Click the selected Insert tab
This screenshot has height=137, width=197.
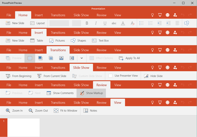(39, 33)
